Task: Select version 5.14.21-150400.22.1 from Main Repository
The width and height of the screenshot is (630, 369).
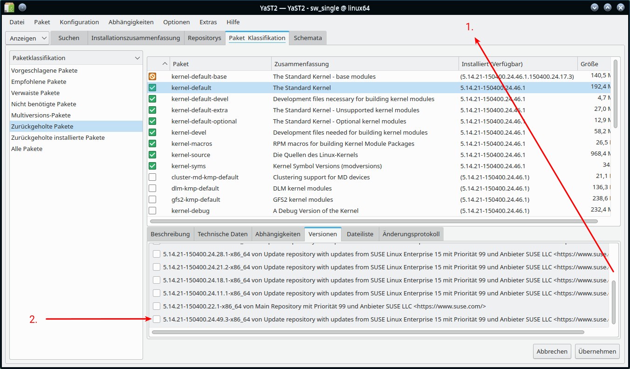Action: [157, 306]
